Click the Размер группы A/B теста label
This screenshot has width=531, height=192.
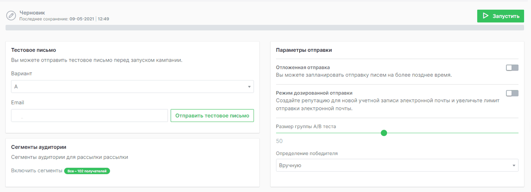click(306, 127)
